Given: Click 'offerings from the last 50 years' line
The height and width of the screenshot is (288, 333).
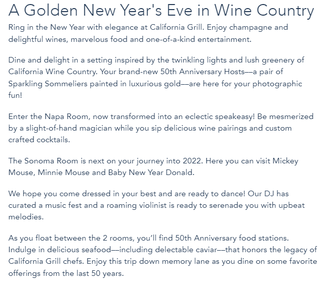Looking at the screenshot, I should tap(66, 273).
